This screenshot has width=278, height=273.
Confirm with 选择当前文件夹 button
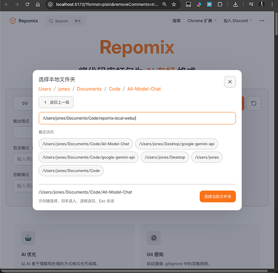coord(217,197)
